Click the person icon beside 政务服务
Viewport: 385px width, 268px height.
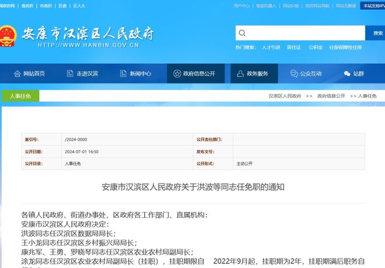click(x=240, y=74)
